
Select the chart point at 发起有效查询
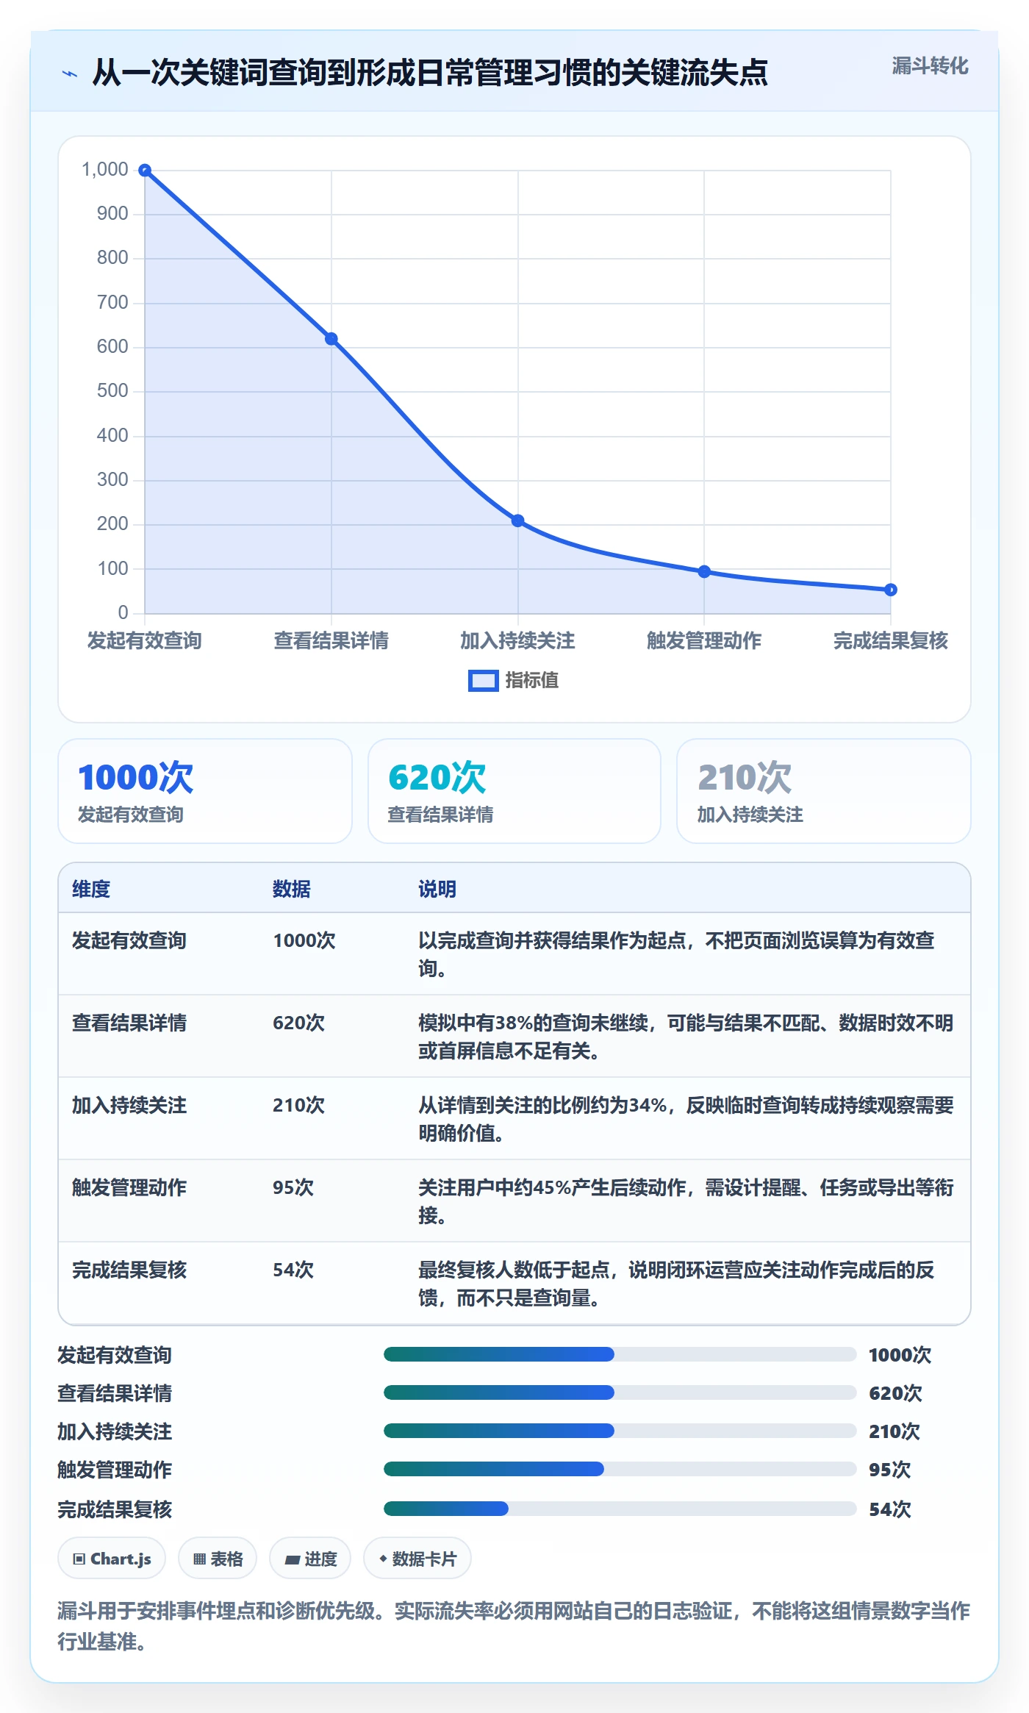pos(145,171)
